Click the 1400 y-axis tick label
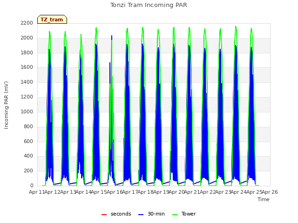This screenshot has width=298, height=223. (27, 82)
